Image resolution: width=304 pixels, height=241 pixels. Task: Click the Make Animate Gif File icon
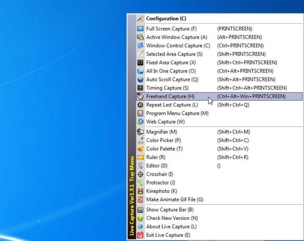140,200
